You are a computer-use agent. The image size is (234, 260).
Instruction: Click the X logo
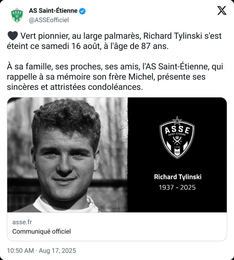pos(222,11)
